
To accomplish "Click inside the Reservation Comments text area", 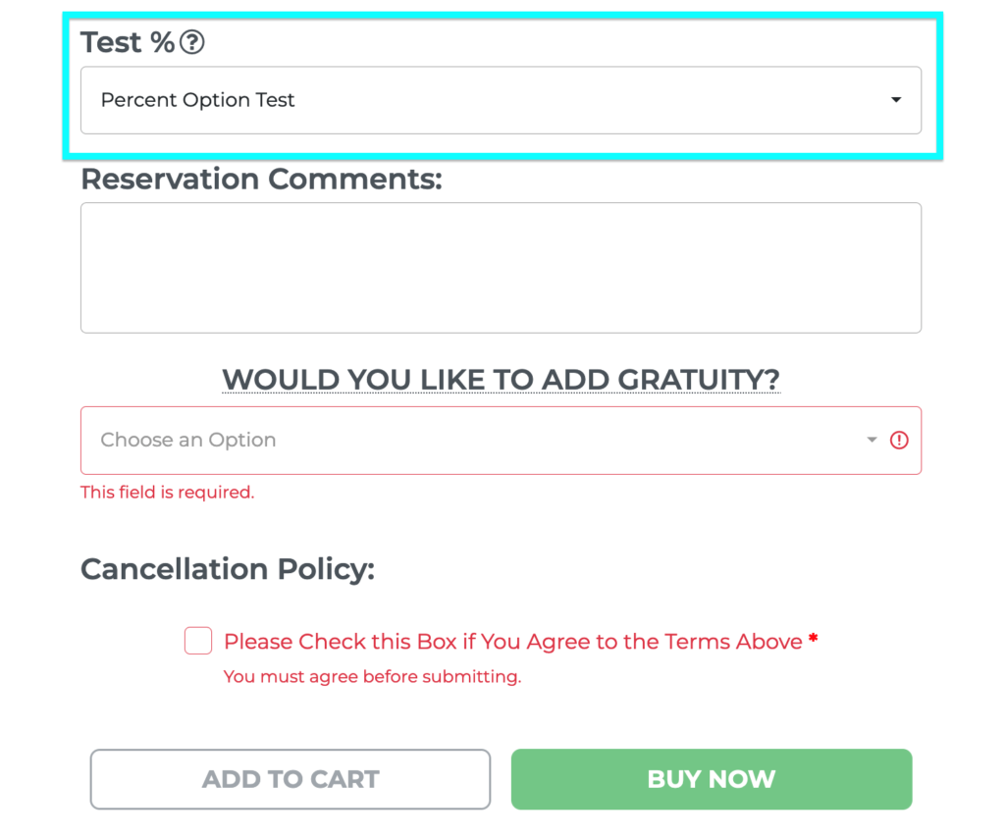I will [501, 268].
